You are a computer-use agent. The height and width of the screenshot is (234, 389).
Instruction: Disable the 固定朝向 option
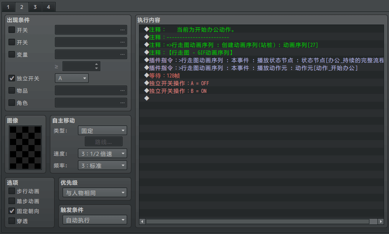click(x=12, y=211)
